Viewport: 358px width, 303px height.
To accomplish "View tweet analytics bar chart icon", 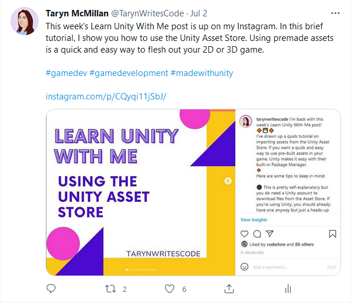I will pyautogui.click(x=287, y=288).
